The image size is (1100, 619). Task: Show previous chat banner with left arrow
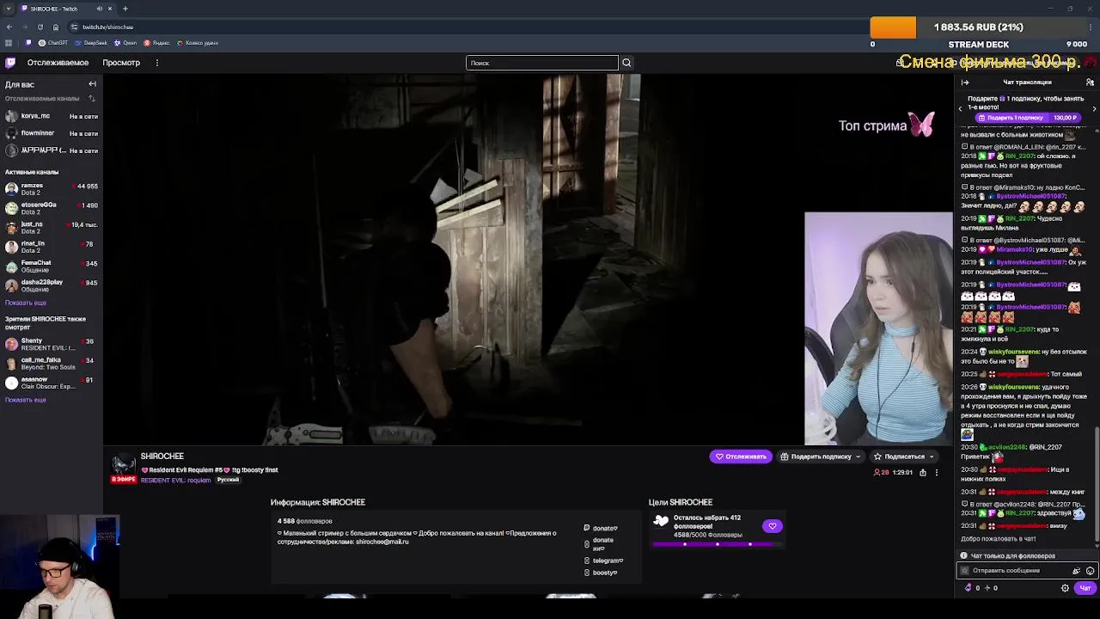961,108
